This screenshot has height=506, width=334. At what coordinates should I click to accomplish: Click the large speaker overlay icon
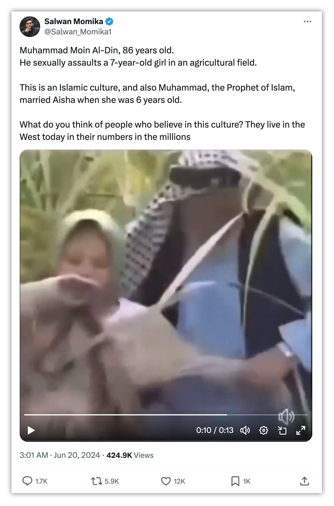286,417
